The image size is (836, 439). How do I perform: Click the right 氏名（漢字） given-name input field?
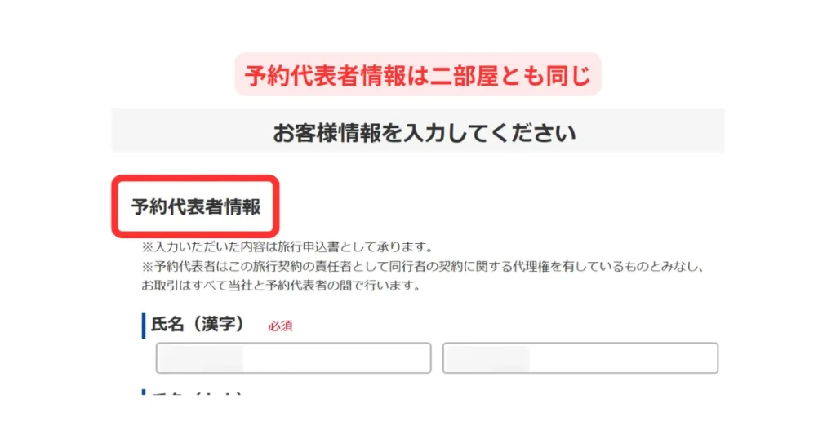coord(580,357)
